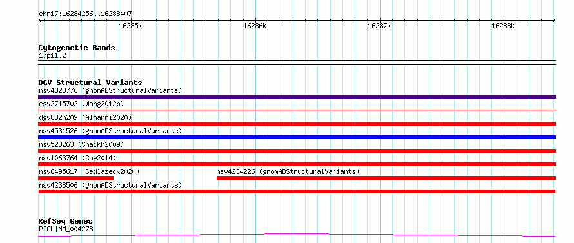Click the 16288k ruler marker
Viewport: 574px width, 243px height.
503,26
